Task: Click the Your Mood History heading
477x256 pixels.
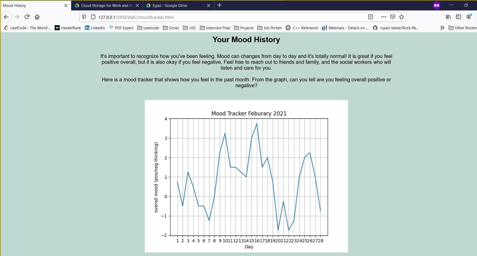Action: (246, 40)
